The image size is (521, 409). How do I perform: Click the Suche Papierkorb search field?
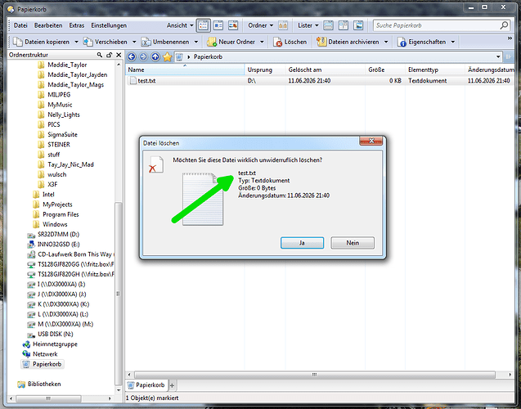[437, 25]
